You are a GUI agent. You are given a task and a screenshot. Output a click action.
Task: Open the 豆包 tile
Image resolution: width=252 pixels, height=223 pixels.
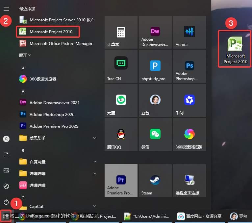tap(155, 100)
